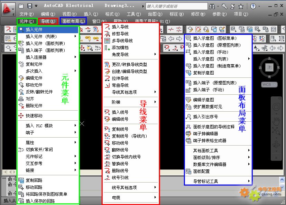Click the 快速移动 arrows icon
Viewport: 286px width, 205px height.
click(x=21, y=115)
